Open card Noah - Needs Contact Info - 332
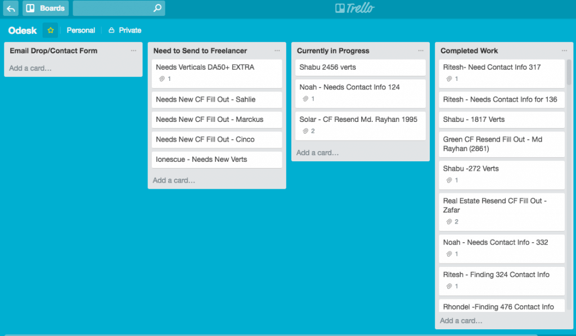The image size is (576, 336). tap(501, 249)
